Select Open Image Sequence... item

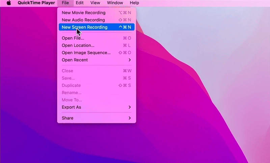(x=86, y=53)
